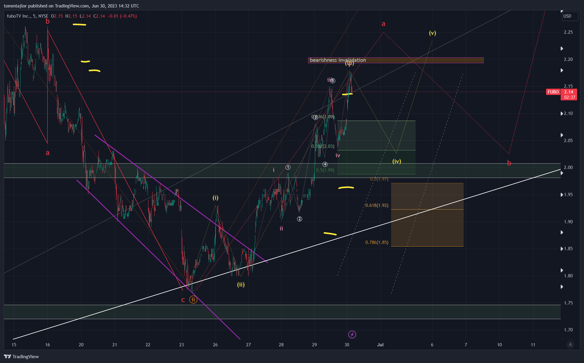
Task: Click the FUBO price label on axis
Action: coord(553,92)
